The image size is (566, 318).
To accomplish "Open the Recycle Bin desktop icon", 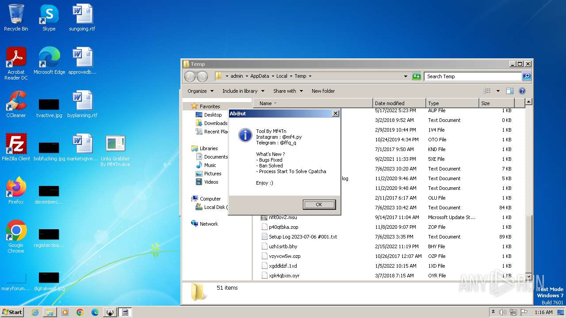I will 16,18.
